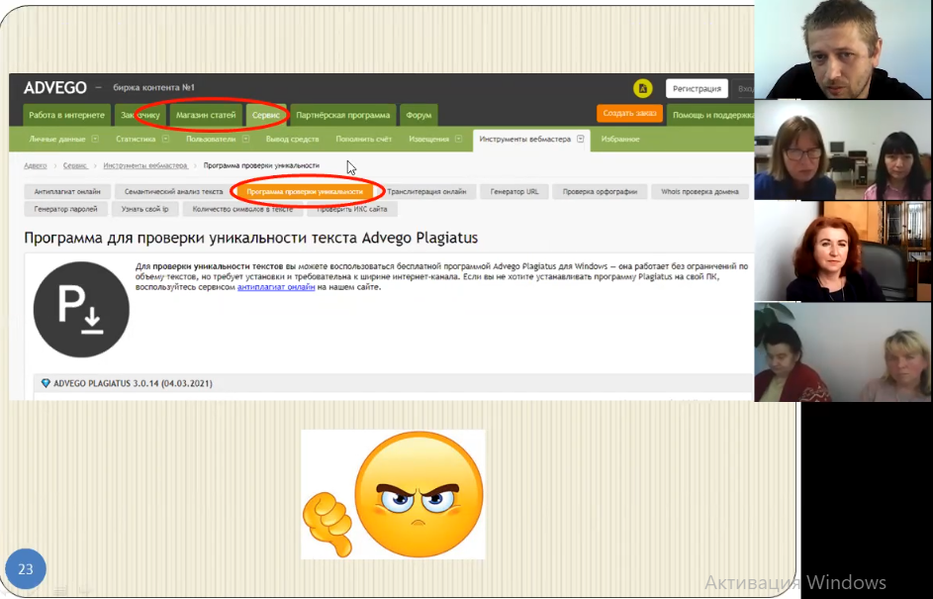Click the angry thumbs-down emoji image
The height and width of the screenshot is (599, 933).
393,494
